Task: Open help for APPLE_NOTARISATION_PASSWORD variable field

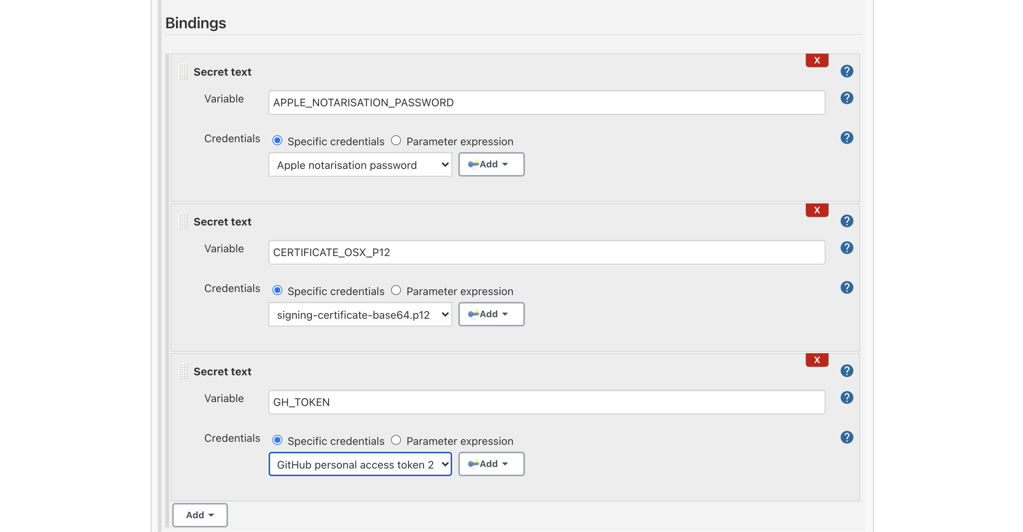Action: click(846, 98)
